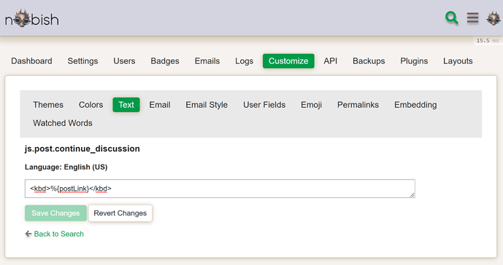Open the Permalinks sub-tab
This screenshot has height=265, width=503.
point(358,105)
